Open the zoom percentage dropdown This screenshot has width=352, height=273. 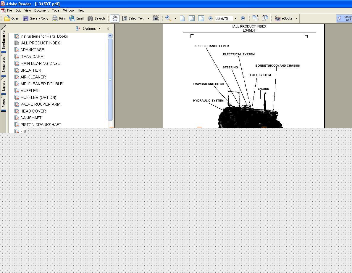(x=235, y=18)
